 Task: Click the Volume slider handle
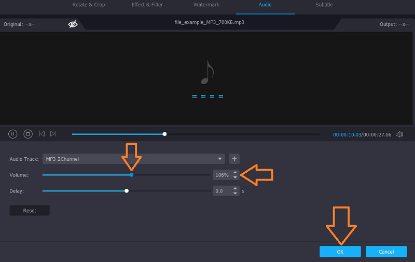pos(131,175)
